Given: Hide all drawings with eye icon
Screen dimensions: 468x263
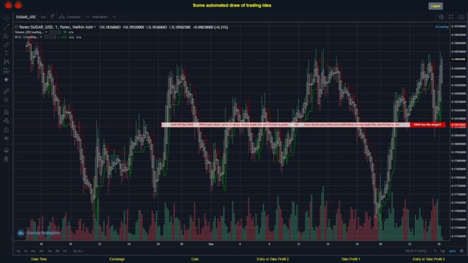Looking at the screenshot, I should [x=6, y=138].
